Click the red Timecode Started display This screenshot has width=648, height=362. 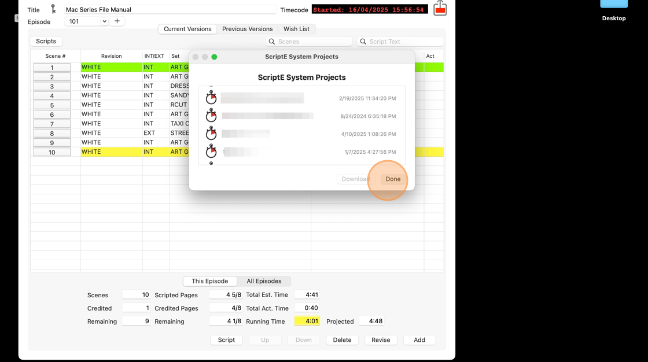(x=370, y=9)
